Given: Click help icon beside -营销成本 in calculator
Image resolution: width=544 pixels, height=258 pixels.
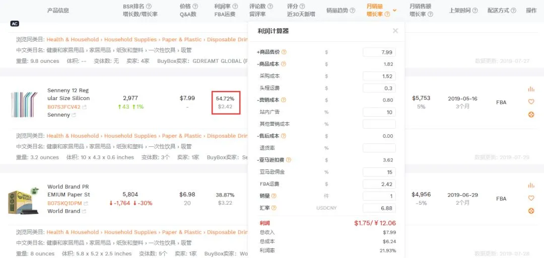Looking at the screenshot, I should 283,100.
